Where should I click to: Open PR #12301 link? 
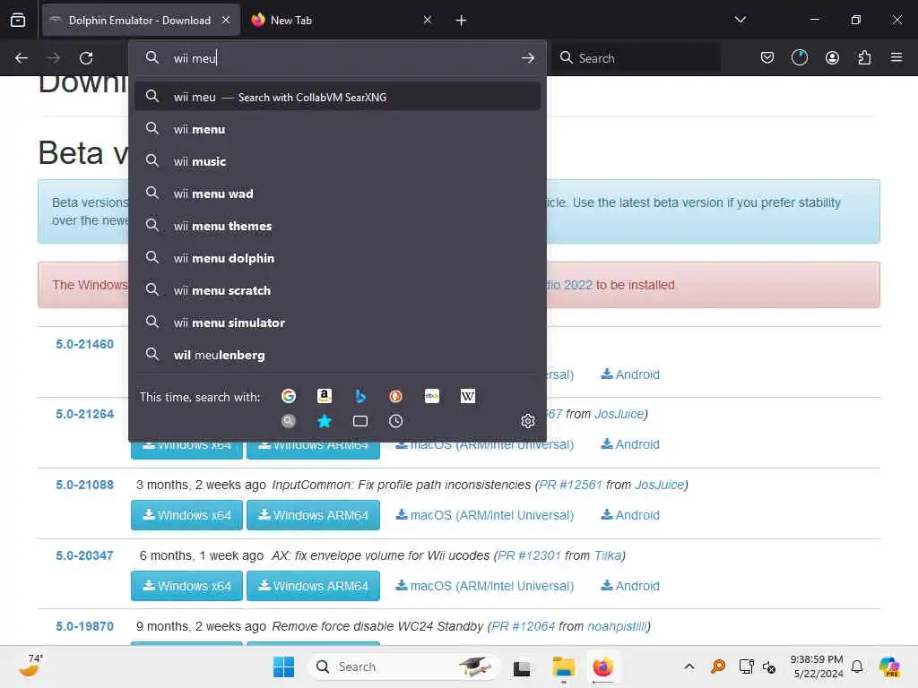coord(529,555)
